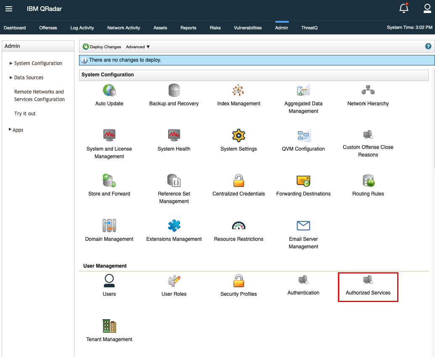Switch to the Log Activity tab
The image size is (435, 357).
(x=82, y=28)
